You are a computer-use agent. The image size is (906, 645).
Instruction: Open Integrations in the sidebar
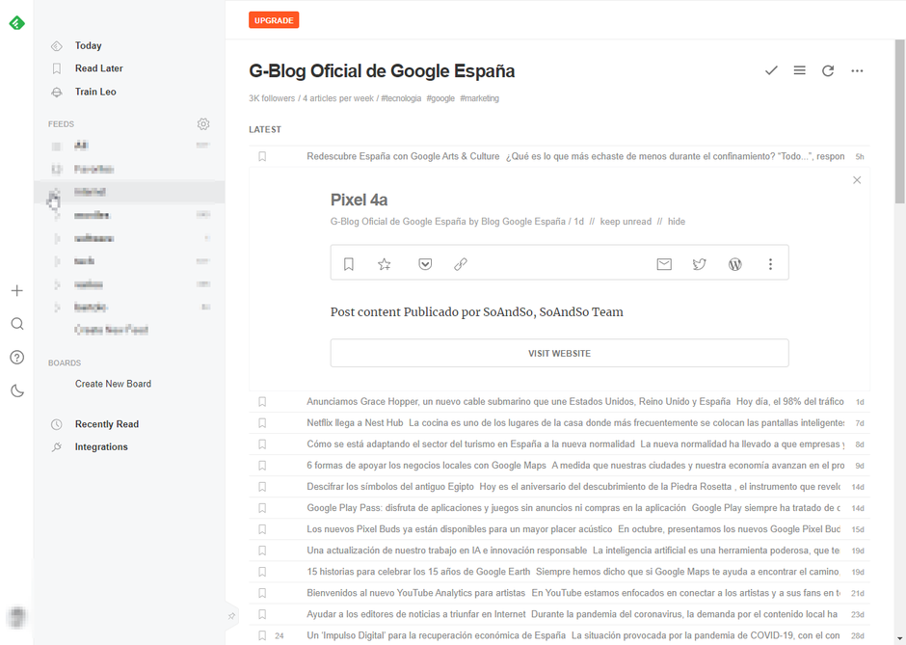point(101,446)
